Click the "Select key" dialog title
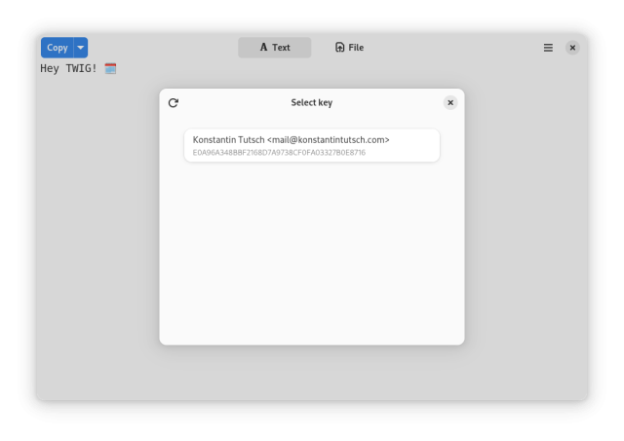This screenshot has height=441, width=624. (311, 102)
